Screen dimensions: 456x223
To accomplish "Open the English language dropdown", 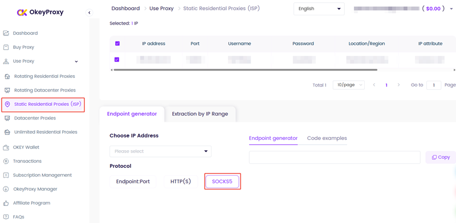I will (319, 9).
